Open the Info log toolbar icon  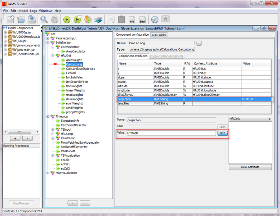coord(132,19)
